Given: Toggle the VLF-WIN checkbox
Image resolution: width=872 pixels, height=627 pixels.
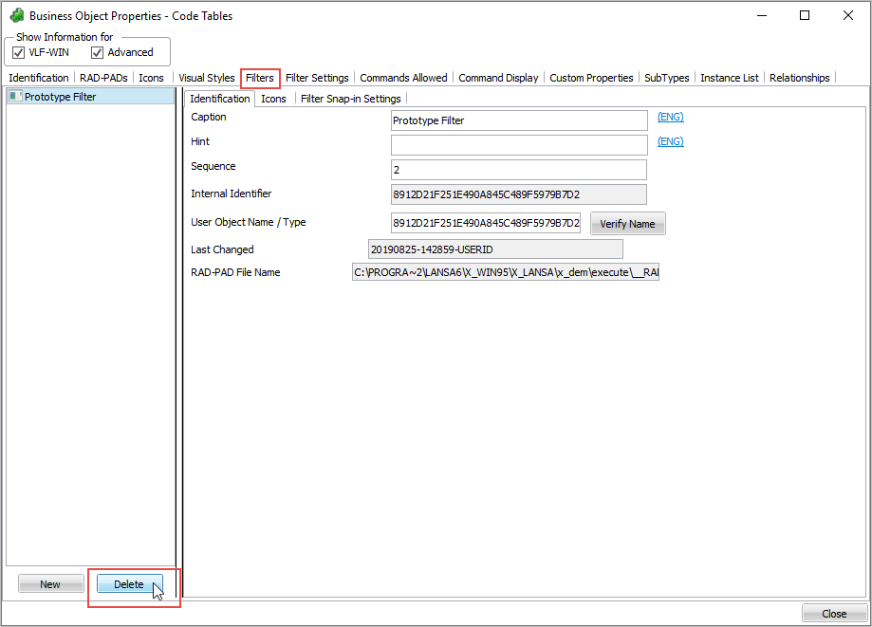Looking at the screenshot, I should point(18,52).
